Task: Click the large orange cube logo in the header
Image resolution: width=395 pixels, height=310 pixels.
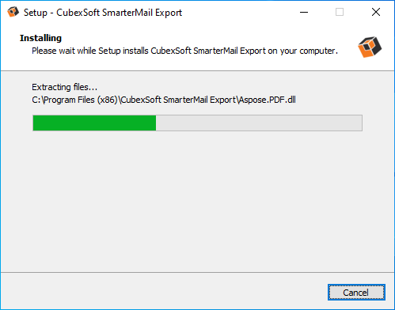Action: [370, 47]
